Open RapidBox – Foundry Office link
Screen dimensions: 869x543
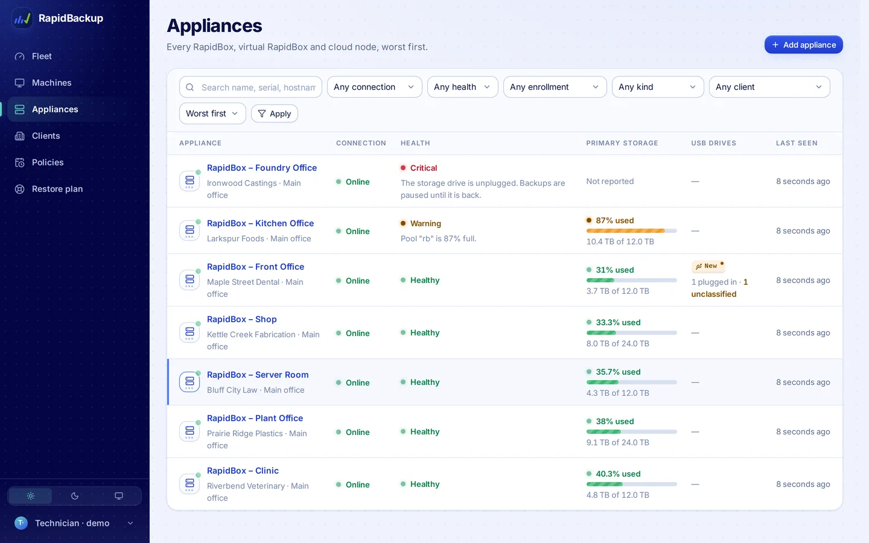[x=262, y=168]
